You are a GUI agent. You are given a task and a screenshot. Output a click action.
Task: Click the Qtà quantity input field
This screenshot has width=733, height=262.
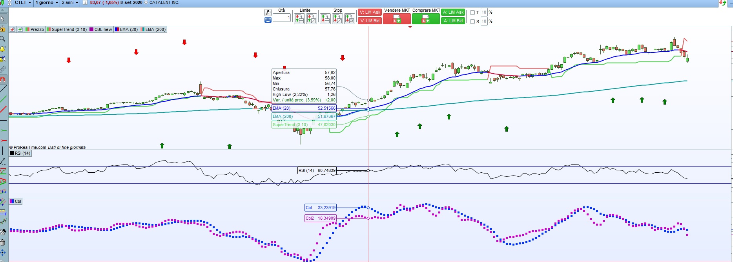[x=282, y=18]
